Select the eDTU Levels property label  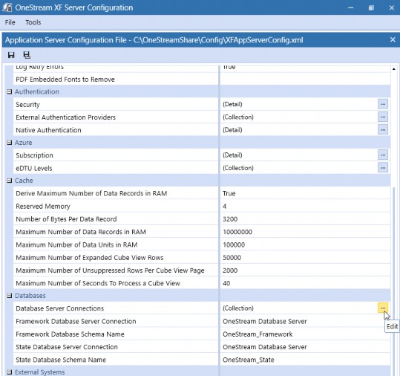(x=34, y=168)
